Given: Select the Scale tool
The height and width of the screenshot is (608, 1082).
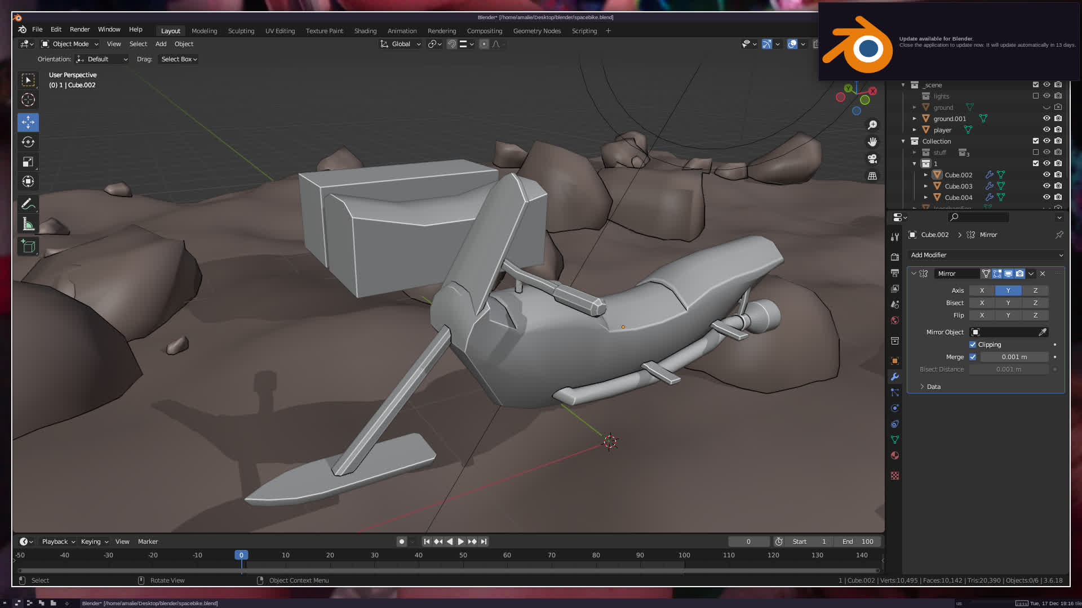Looking at the screenshot, I should pyautogui.click(x=28, y=162).
